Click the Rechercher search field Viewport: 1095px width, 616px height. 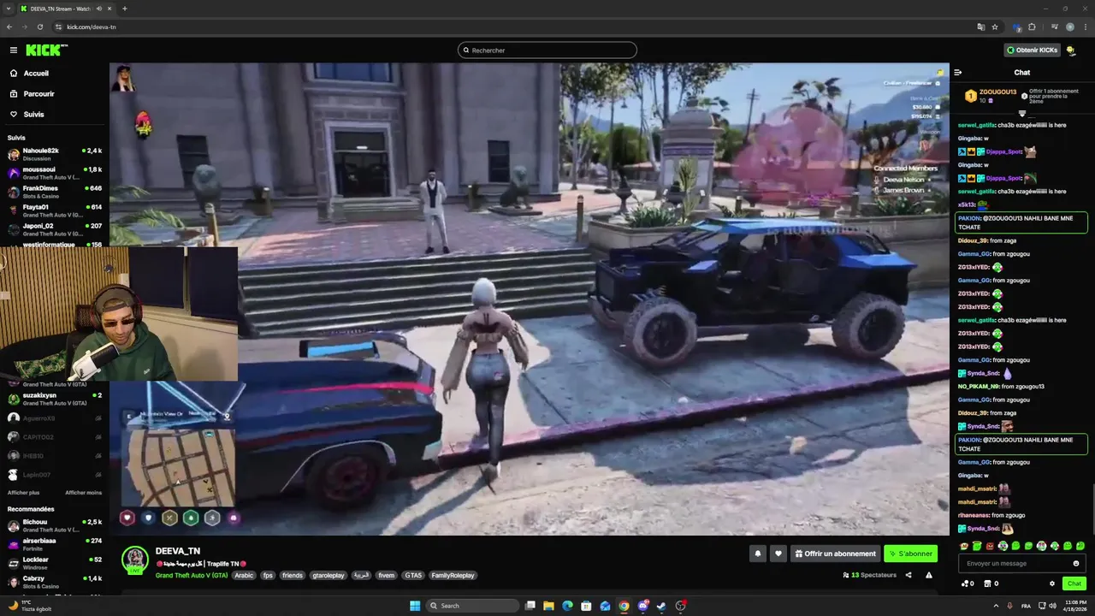coord(547,50)
